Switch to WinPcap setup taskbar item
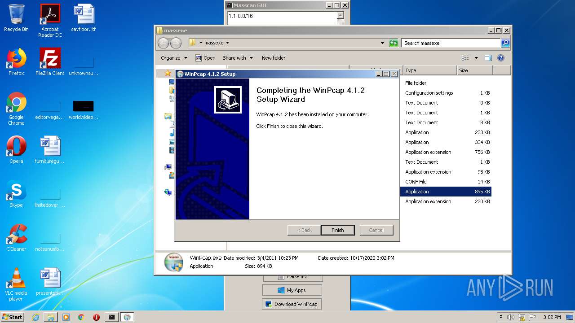Viewport: 575px width, 323px height. click(127, 317)
